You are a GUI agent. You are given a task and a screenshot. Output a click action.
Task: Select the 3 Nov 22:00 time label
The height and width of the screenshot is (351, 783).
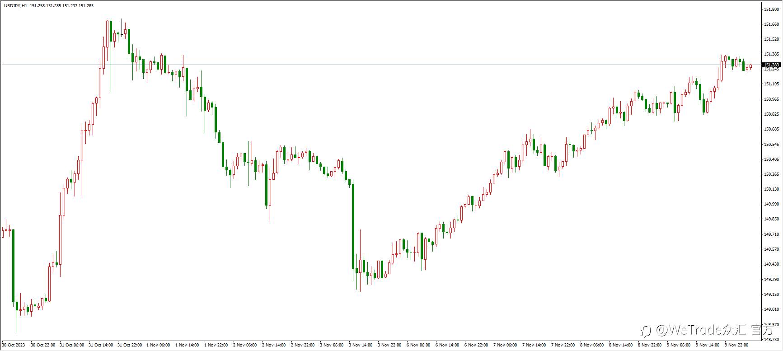click(389, 345)
